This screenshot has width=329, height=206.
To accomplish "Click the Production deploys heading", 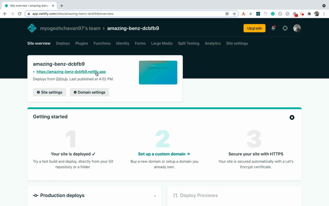I will coord(62,195).
